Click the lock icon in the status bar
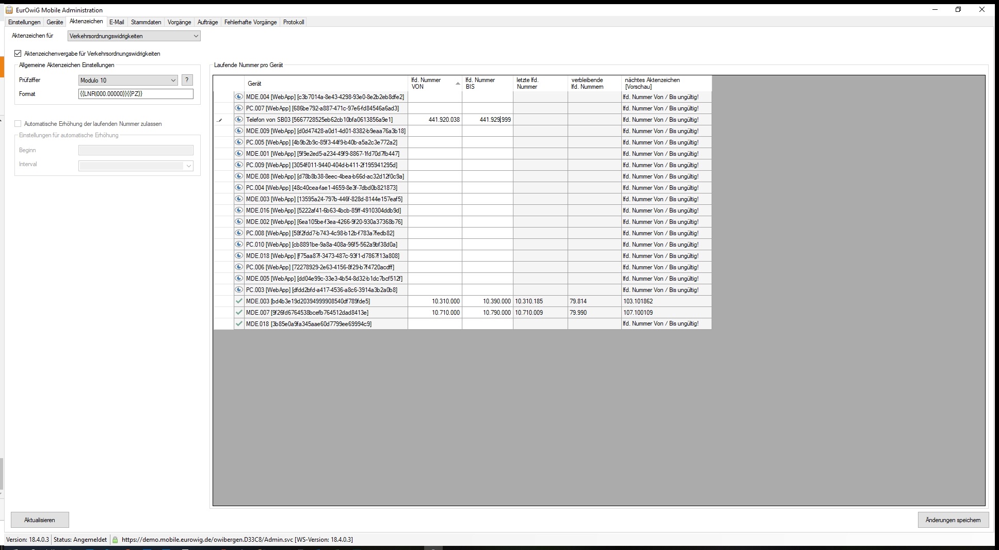999x550 pixels. pyautogui.click(x=115, y=540)
